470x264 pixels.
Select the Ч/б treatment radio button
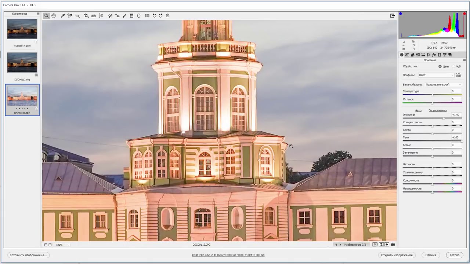click(x=453, y=66)
